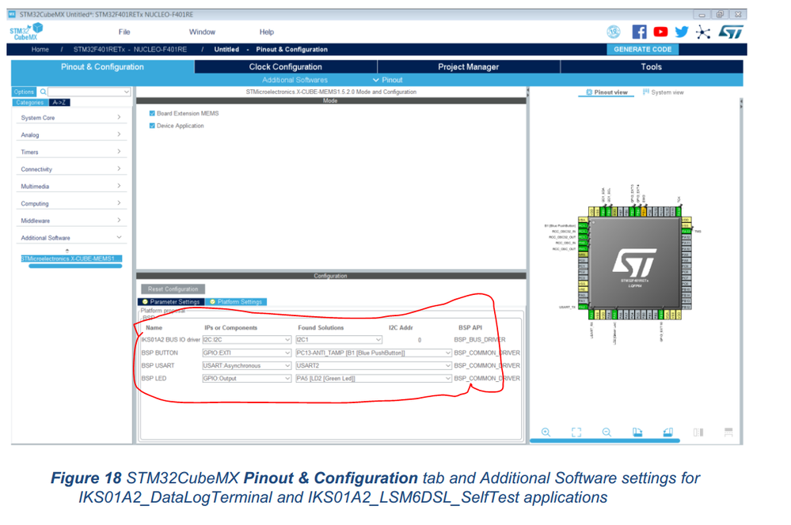
Task: Click the ST logo in the top-right corner
Action: coord(731,32)
